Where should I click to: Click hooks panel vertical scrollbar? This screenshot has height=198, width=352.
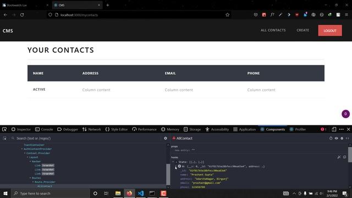point(350,155)
